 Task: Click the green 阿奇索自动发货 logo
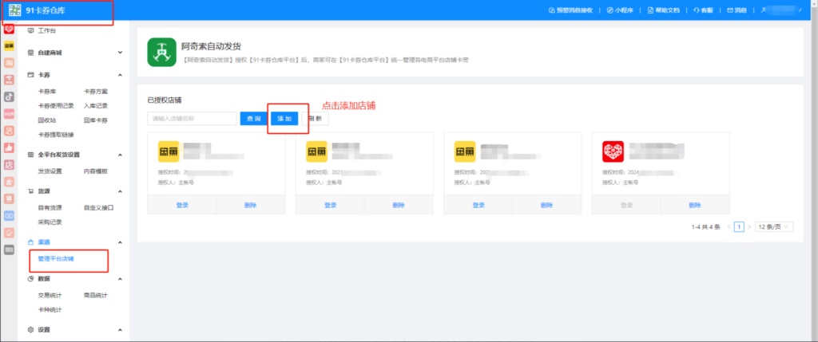point(161,52)
